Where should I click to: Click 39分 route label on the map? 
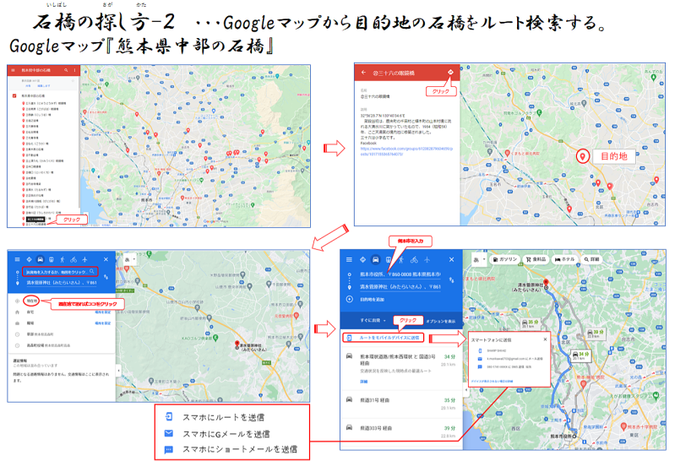tap(594, 334)
